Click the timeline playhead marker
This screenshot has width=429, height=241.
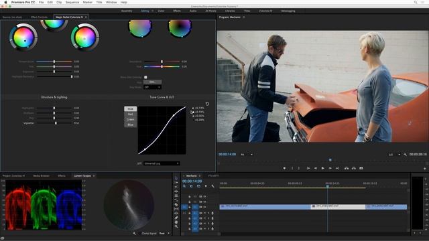(328, 186)
